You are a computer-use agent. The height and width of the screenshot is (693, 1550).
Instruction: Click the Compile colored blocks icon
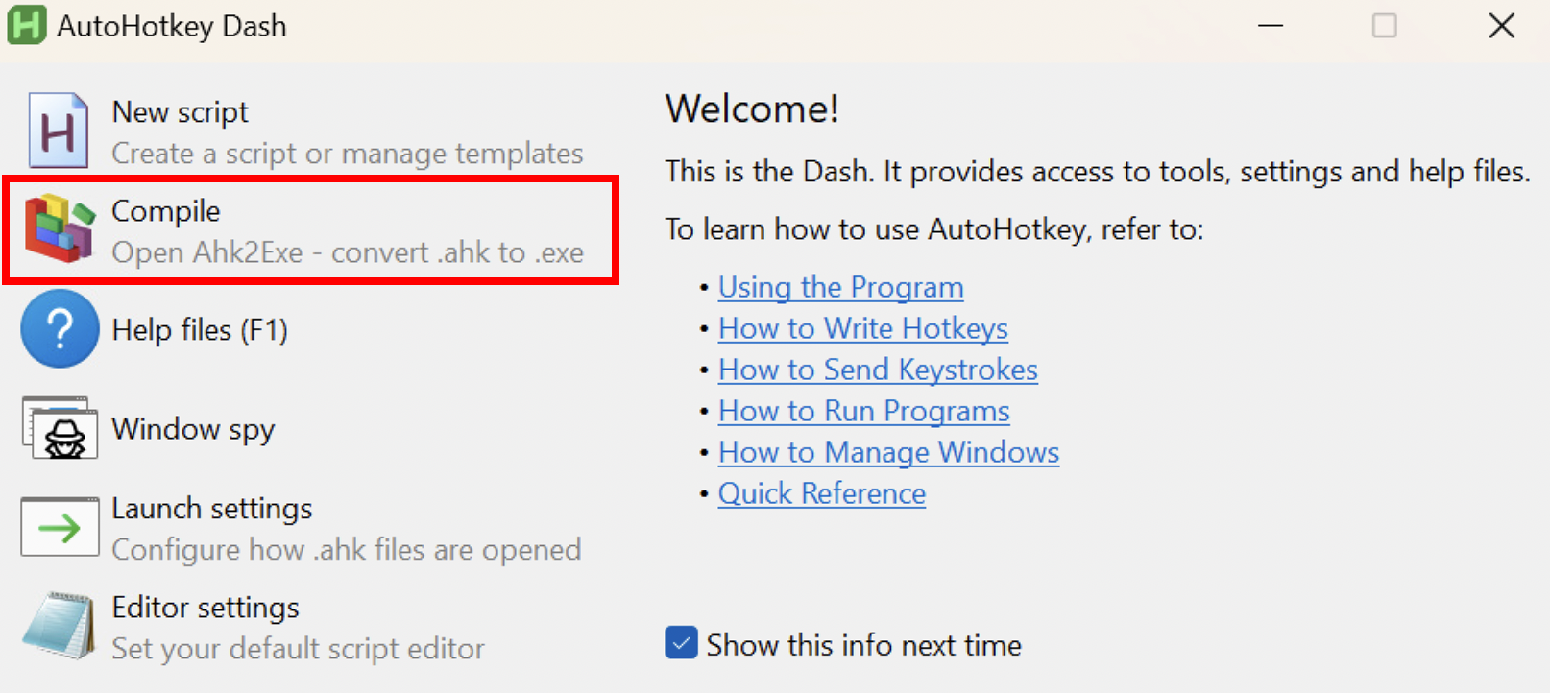point(60,228)
